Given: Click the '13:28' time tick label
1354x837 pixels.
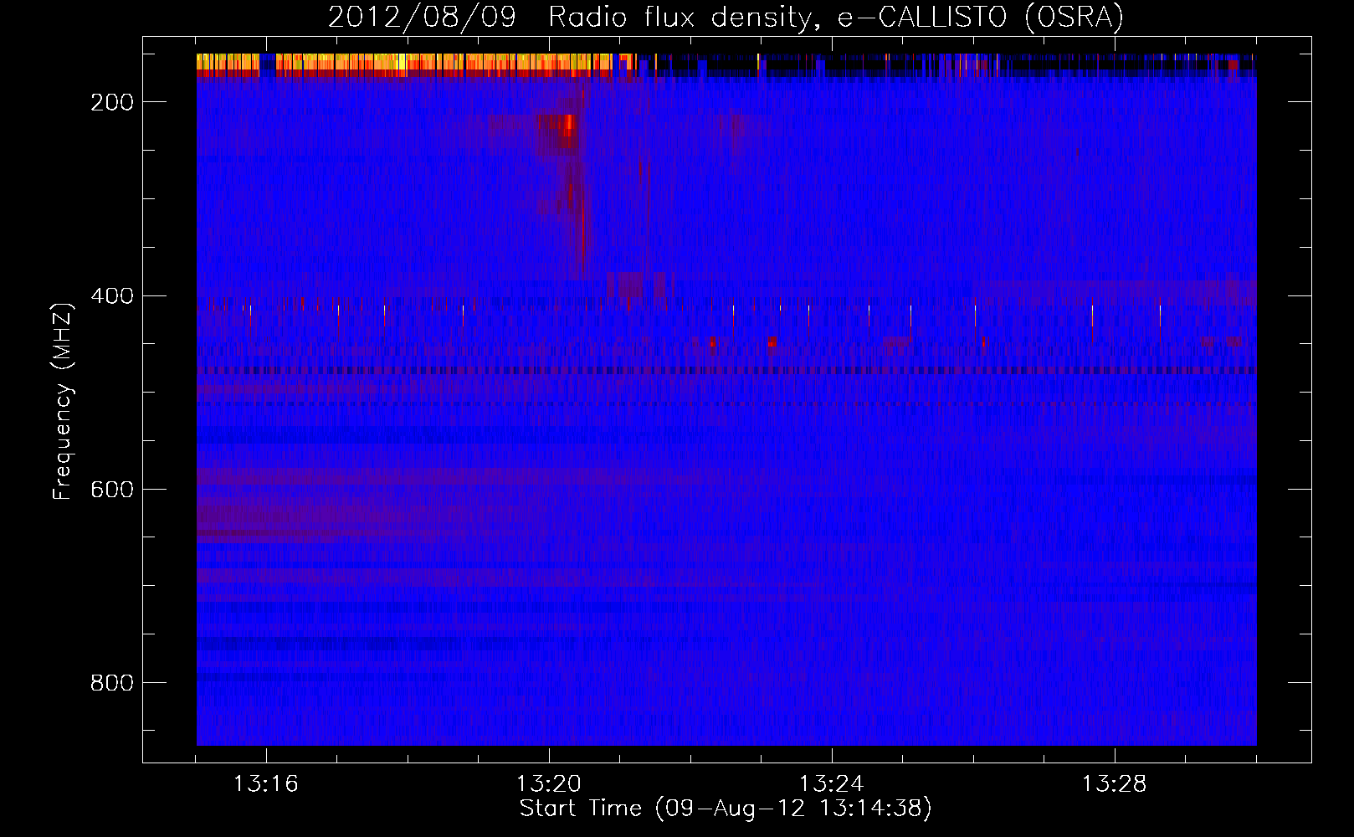Looking at the screenshot, I should (1114, 784).
